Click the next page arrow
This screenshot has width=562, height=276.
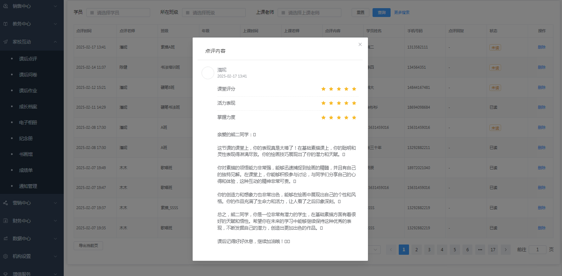click(x=506, y=249)
